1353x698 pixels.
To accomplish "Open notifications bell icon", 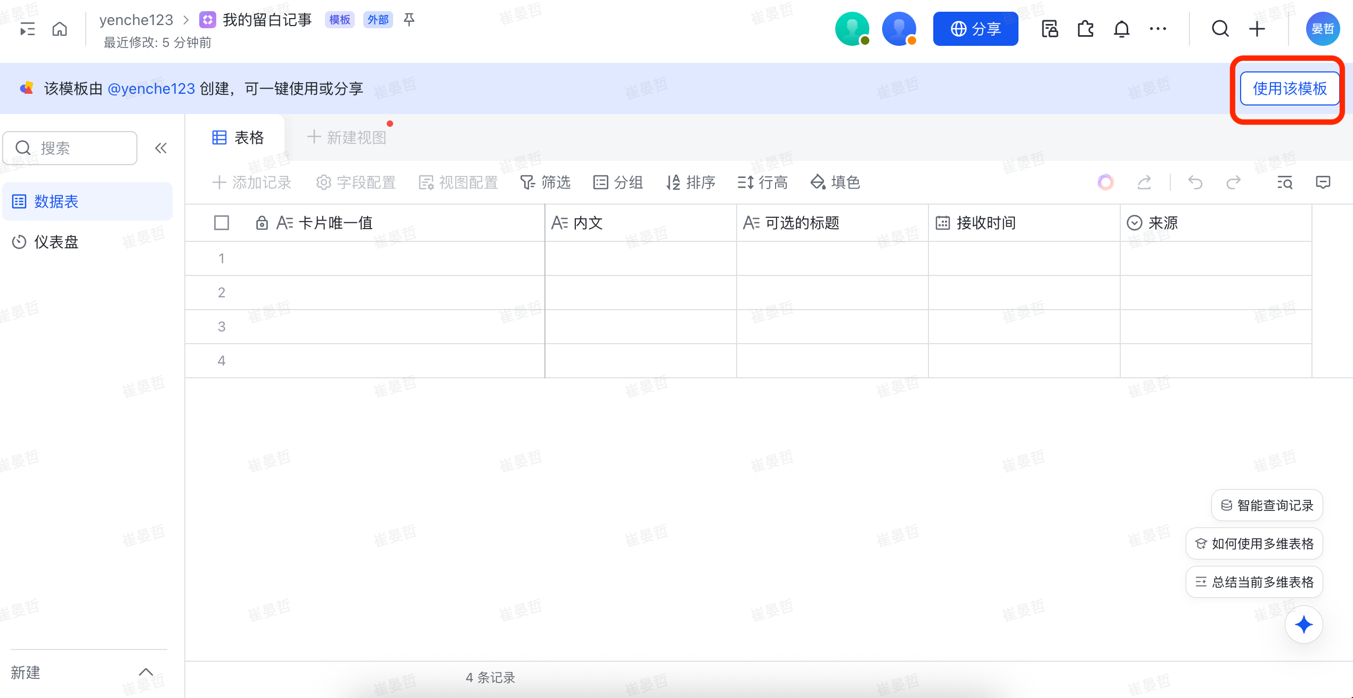I will (1121, 29).
